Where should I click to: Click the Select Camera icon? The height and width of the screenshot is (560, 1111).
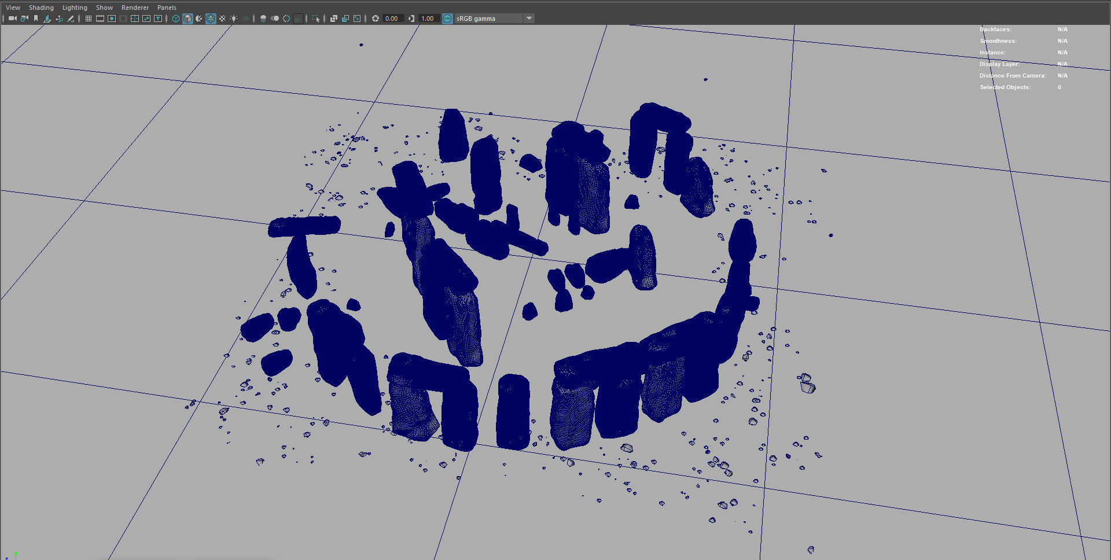[12, 19]
